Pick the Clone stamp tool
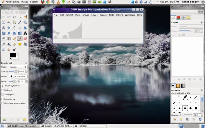The width and height of the screenshot is (205, 128). pos(14,44)
